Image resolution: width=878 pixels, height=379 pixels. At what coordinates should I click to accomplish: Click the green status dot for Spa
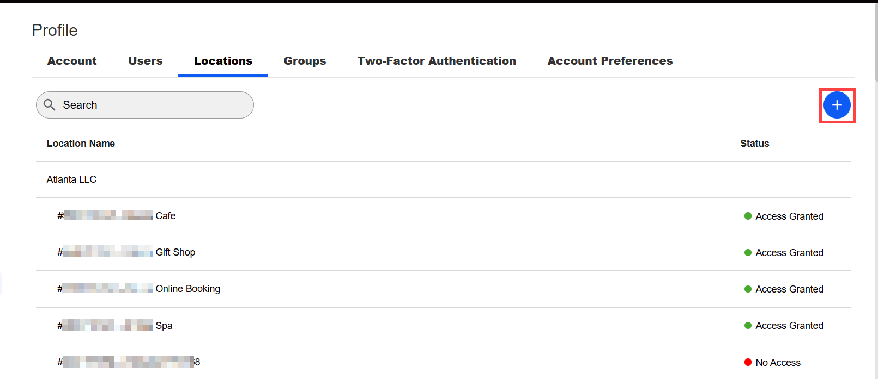[748, 325]
